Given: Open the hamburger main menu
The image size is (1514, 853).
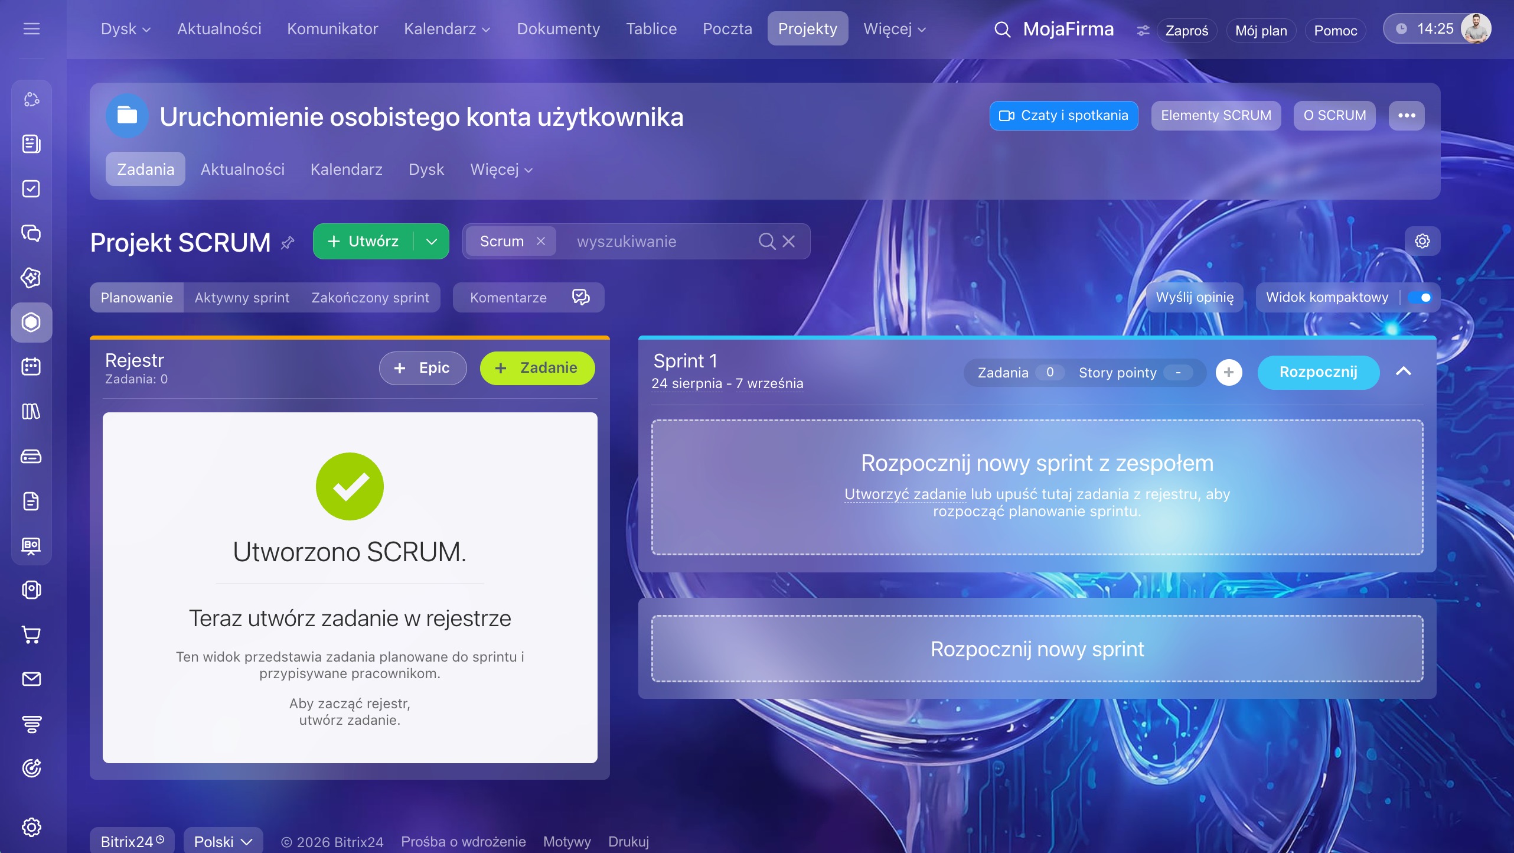Looking at the screenshot, I should click(x=31, y=28).
